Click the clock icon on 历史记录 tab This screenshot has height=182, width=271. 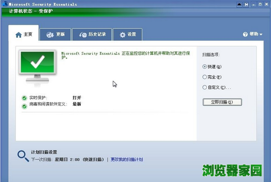[x=83, y=35]
